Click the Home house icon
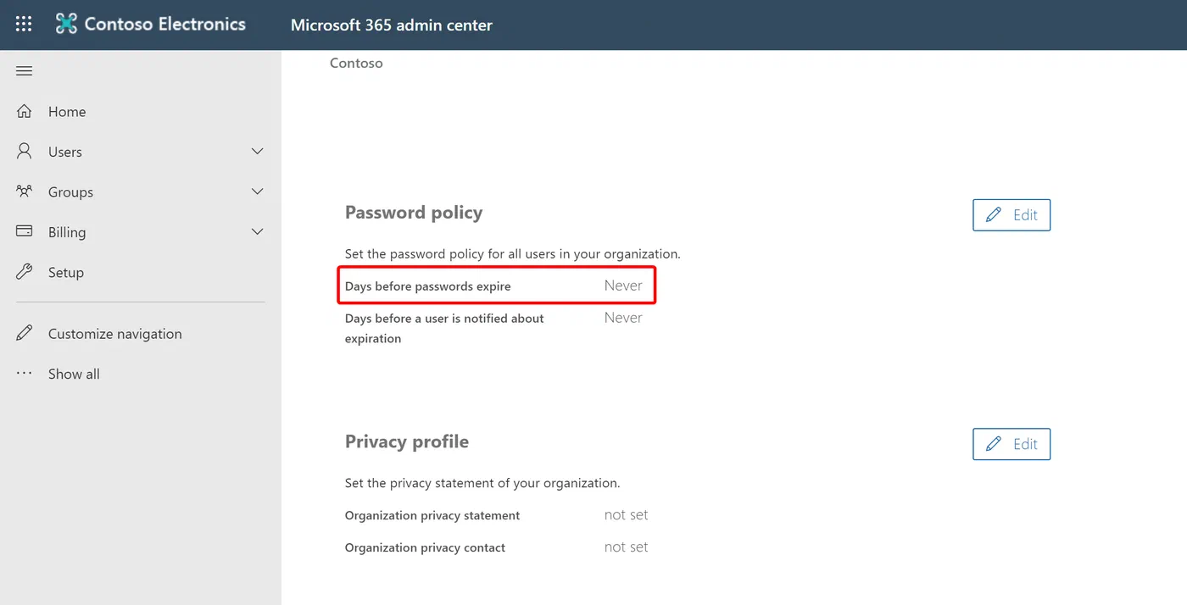Screen dimensions: 1187x605 (x=25, y=111)
